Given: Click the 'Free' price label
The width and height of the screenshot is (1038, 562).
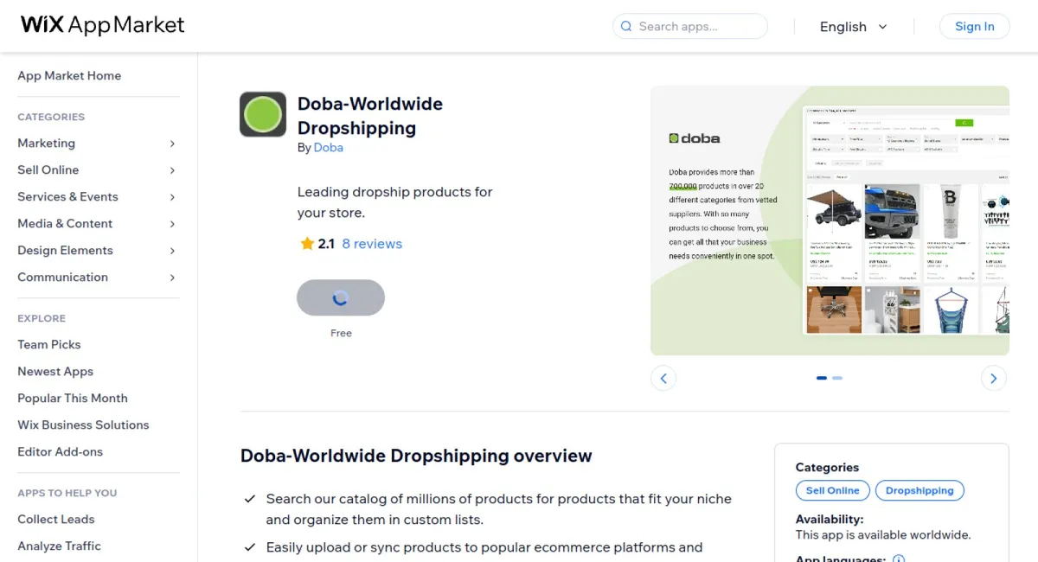Looking at the screenshot, I should coord(341,333).
